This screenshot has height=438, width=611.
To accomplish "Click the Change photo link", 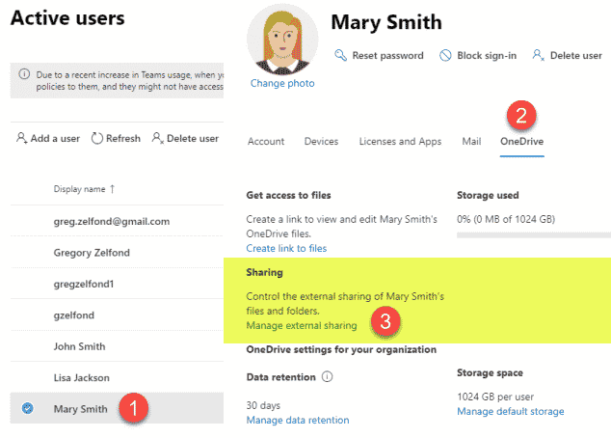I will (x=282, y=83).
